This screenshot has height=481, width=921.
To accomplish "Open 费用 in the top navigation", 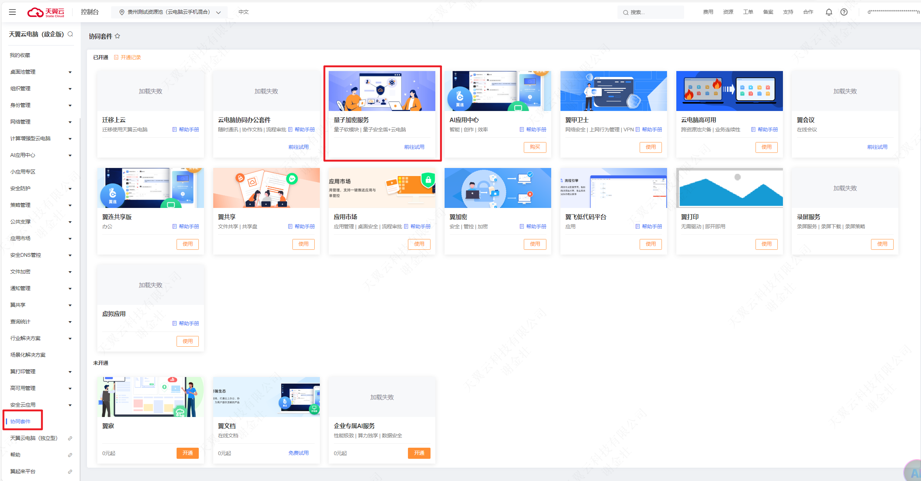I will click(708, 12).
